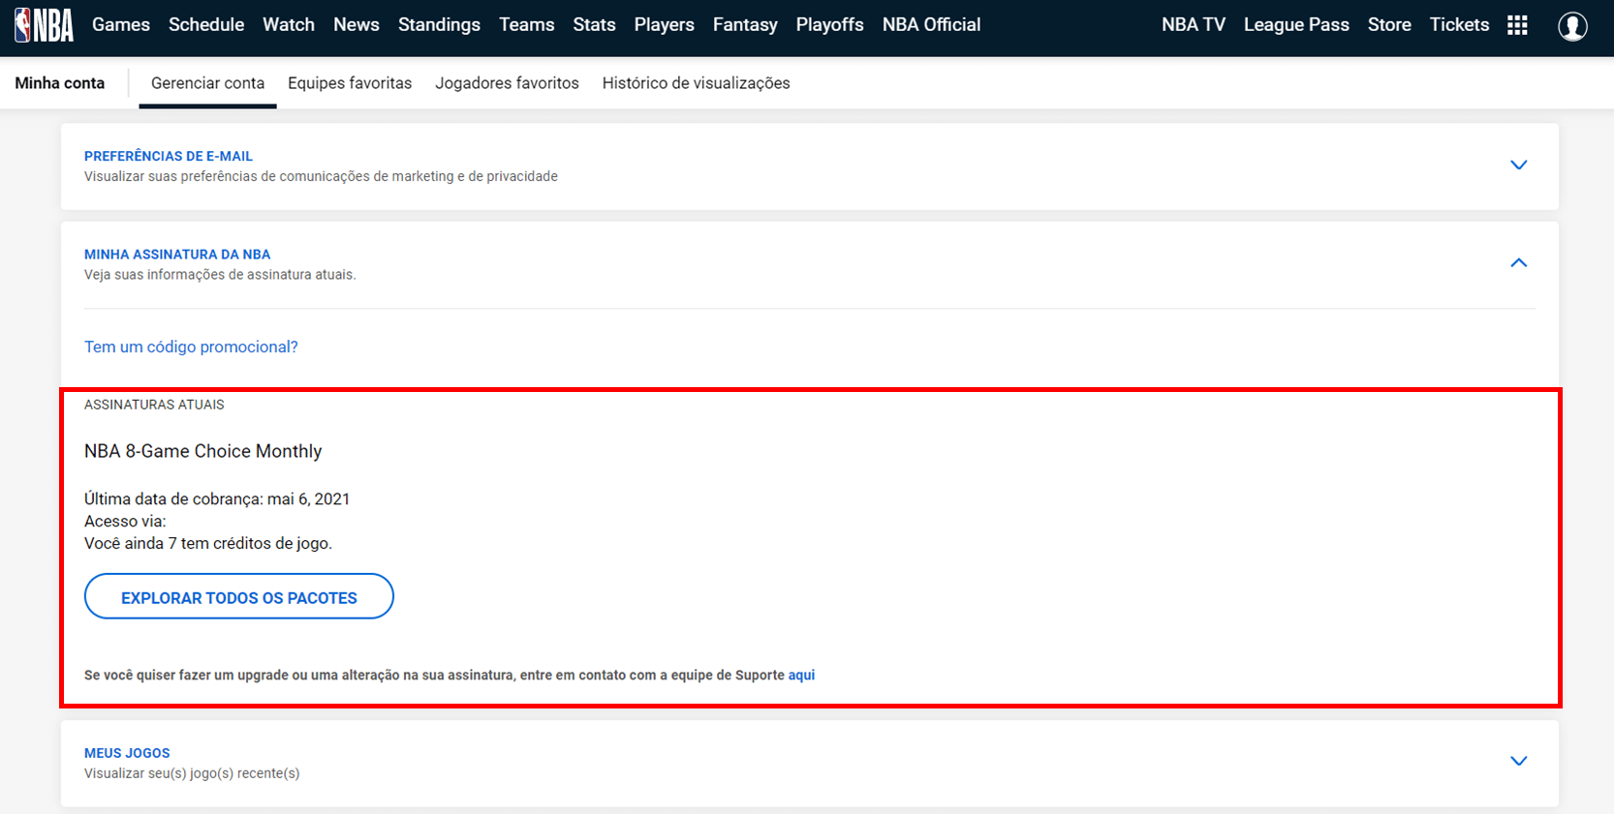Open the Fantasy menu item
This screenshot has width=1614, height=814.
745,25
